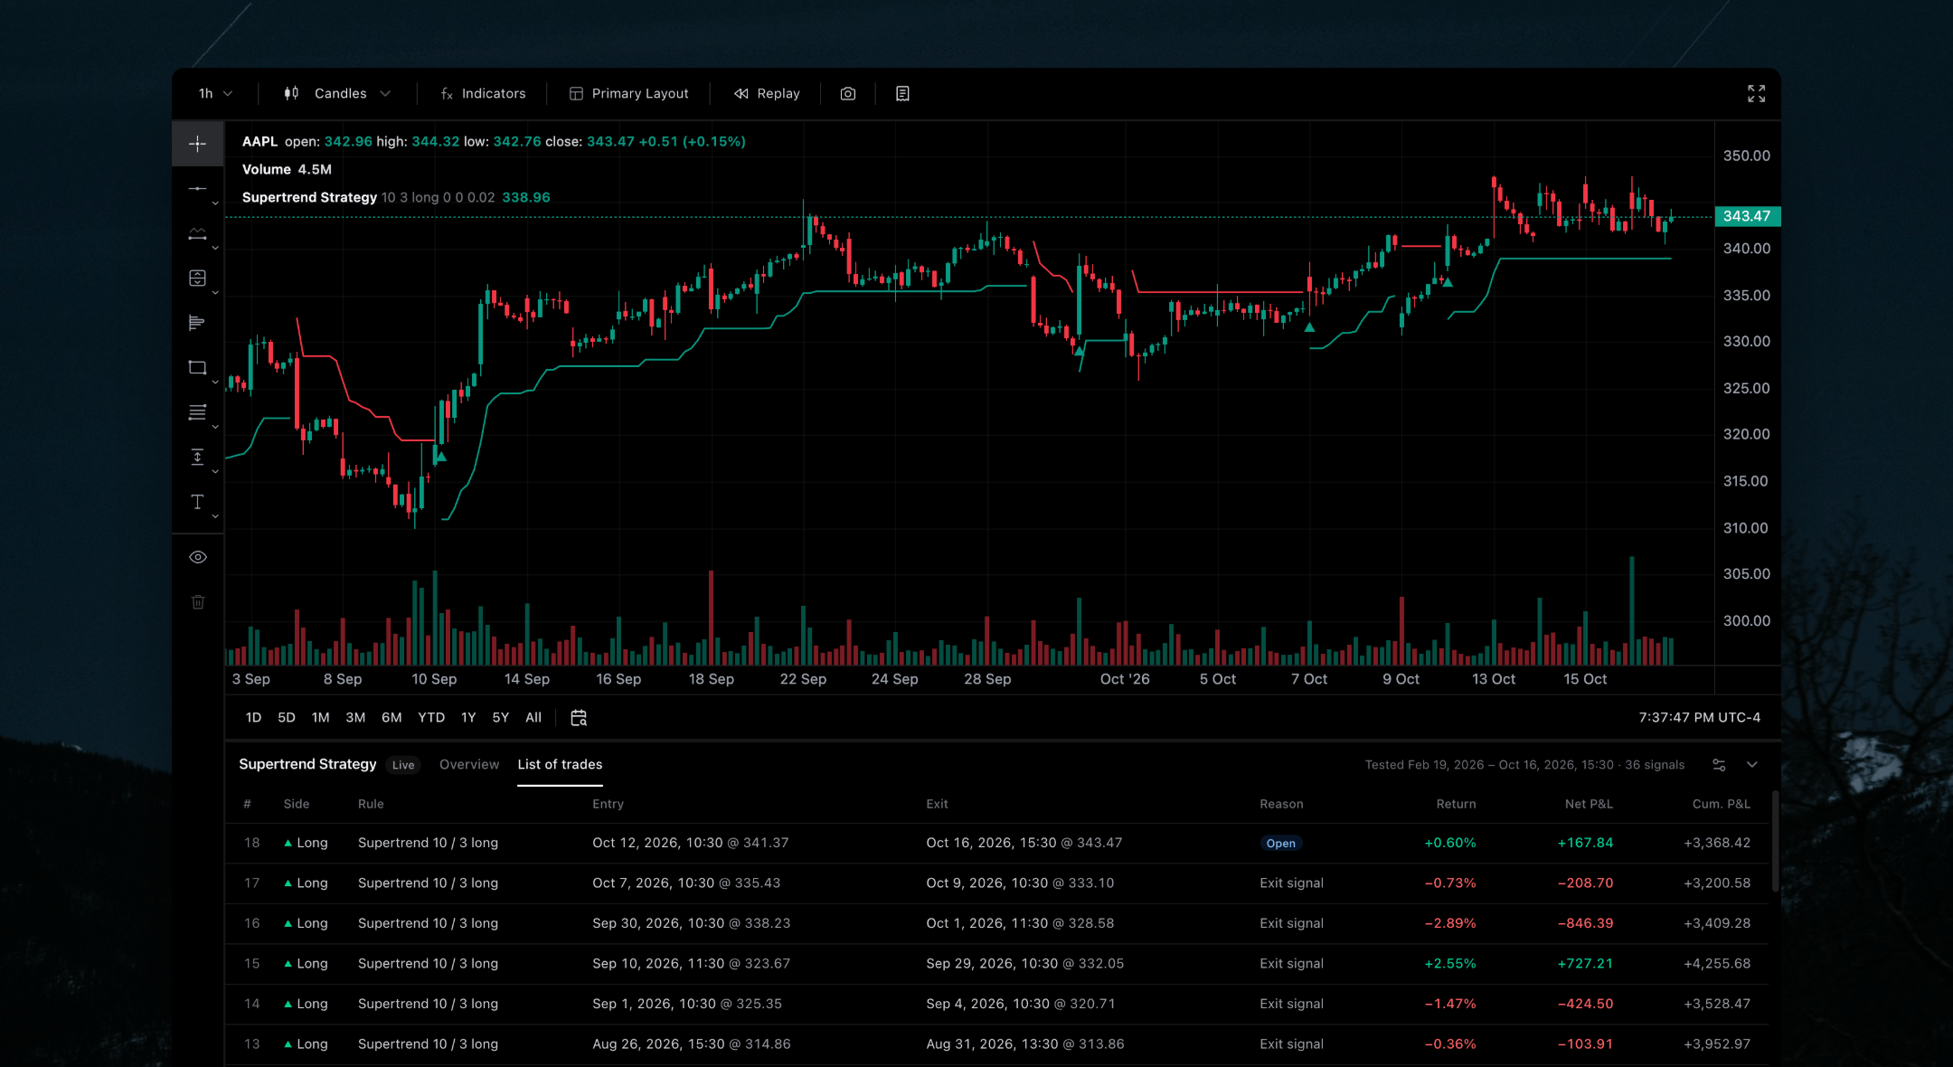1953x1067 pixels.
Task: Open the 1h timeframe dropdown
Action: point(215,93)
